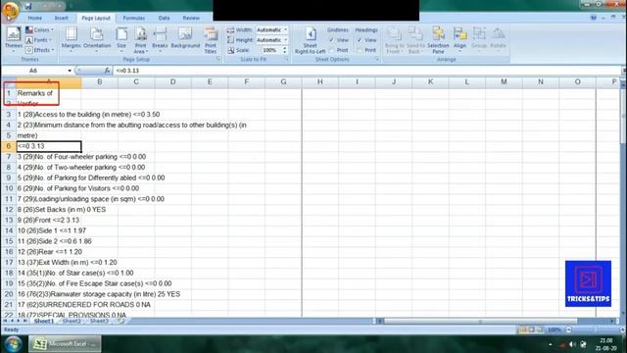Toggle Headings Print checkbox
The width and height of the screenshot is (627, 353).
point(360,50)
